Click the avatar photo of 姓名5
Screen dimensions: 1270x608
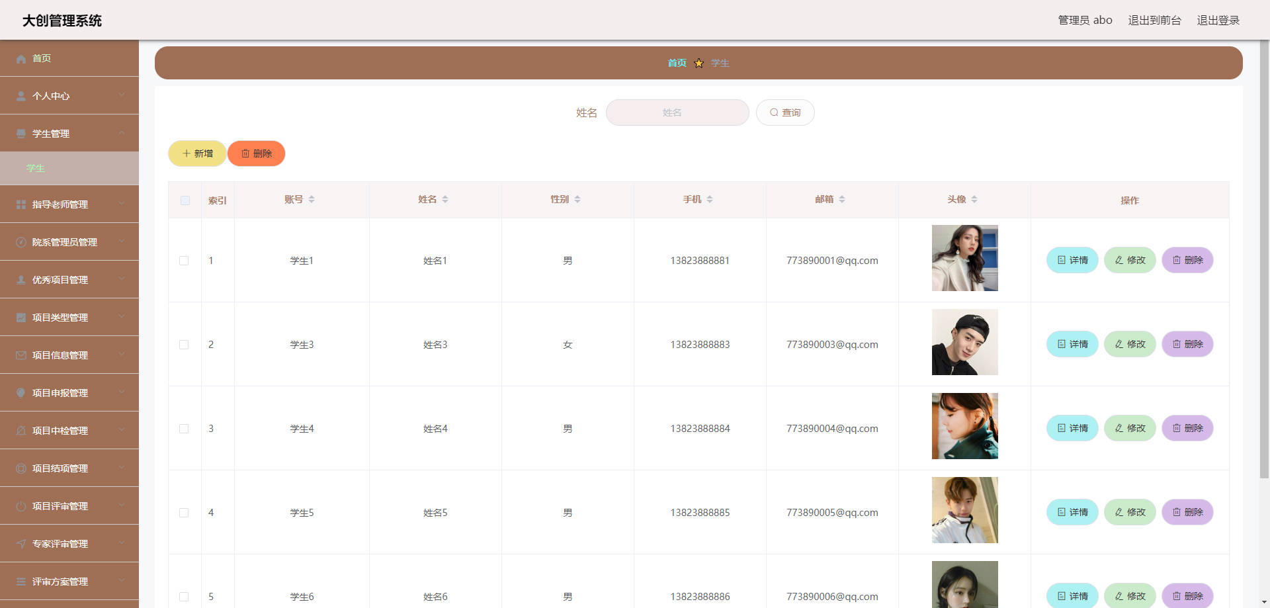coord(964,510)
